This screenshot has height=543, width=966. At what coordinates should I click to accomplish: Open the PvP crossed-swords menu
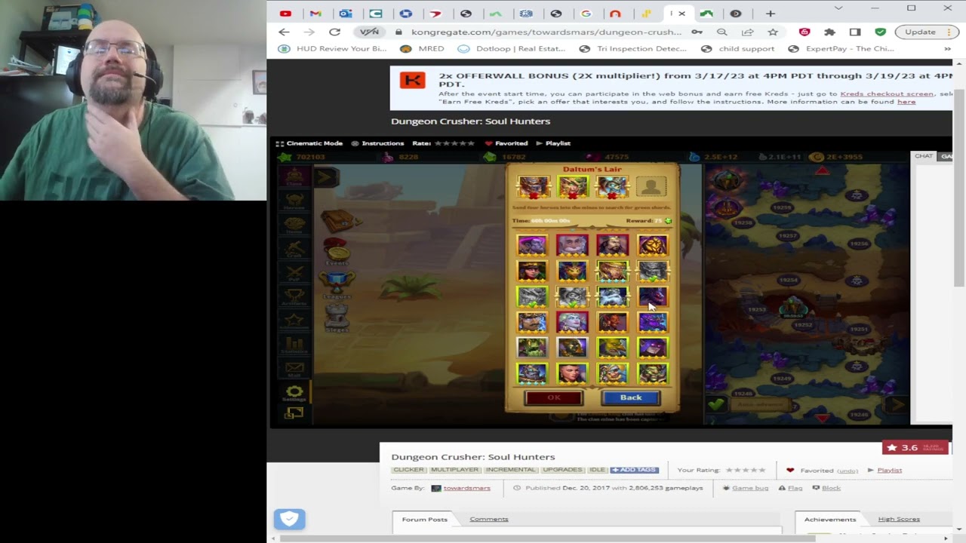(x=294, y=272)
